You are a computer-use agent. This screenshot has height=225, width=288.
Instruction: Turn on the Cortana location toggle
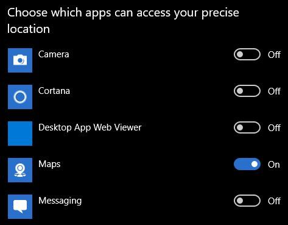(x=247, y=91)
